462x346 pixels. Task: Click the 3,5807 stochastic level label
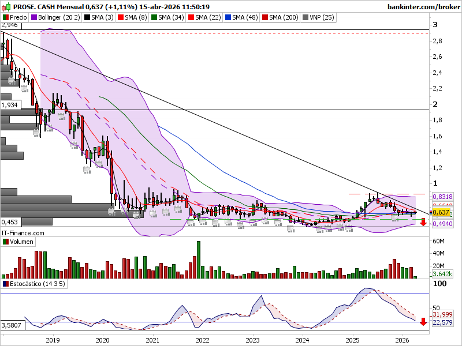[x=13, y=325]
